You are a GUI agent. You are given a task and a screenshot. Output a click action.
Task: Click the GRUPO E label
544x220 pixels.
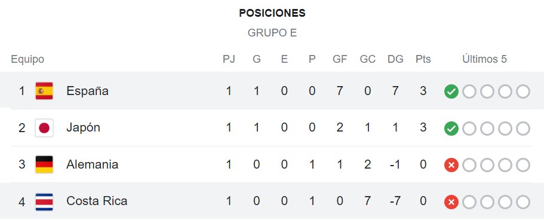272,33
